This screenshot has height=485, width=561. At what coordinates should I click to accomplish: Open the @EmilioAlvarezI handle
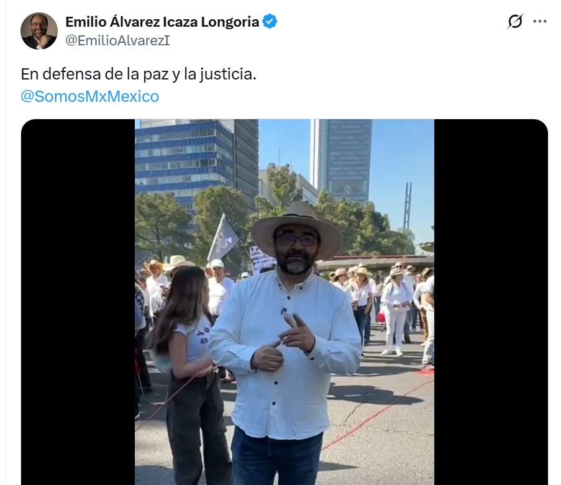click(117, 40)
